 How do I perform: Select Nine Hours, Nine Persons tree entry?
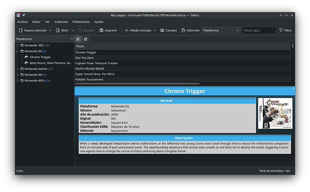51,63
